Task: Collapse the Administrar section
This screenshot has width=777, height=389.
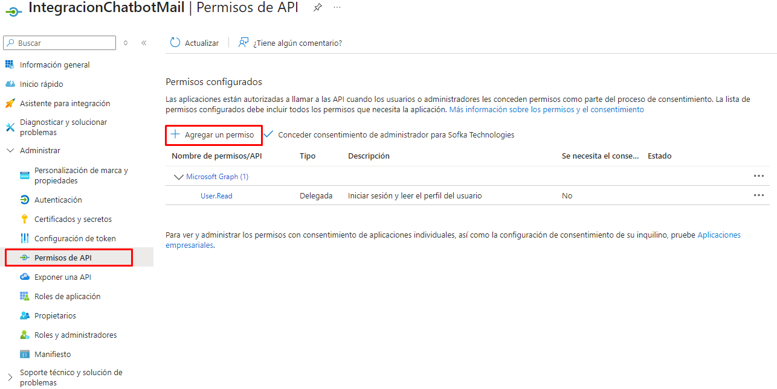Action: 10,150
